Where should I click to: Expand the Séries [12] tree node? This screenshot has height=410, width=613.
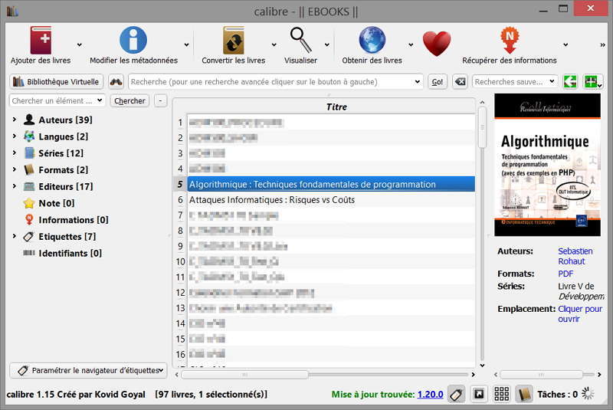pyautogui.click(x=15, y=153)
